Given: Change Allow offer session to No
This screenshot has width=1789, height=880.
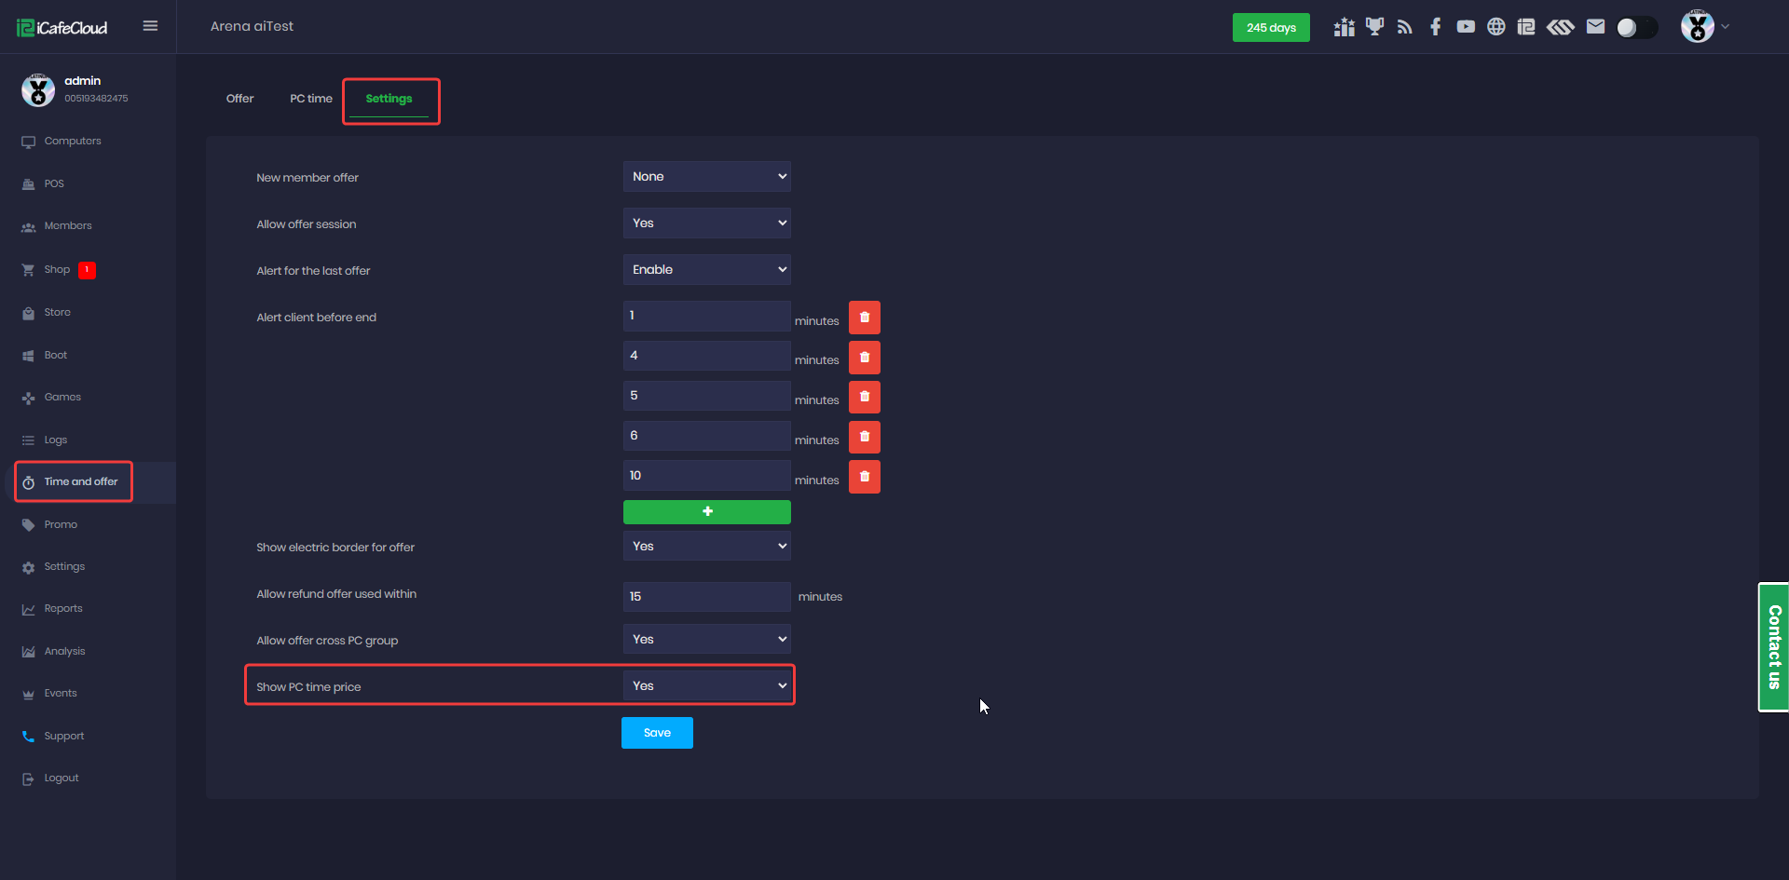Looking at the screenshot, I should point(706,223).
